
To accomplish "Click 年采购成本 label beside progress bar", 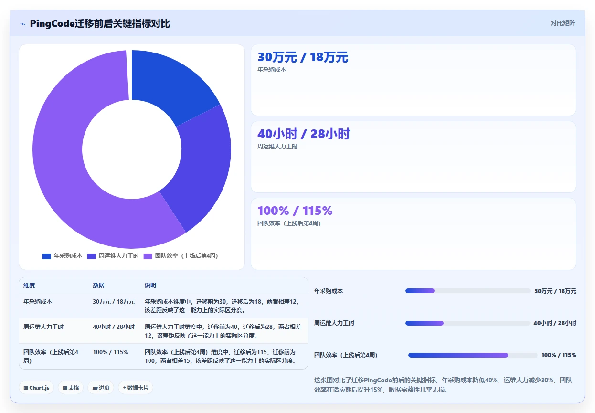I will click(x=329, y=291).
